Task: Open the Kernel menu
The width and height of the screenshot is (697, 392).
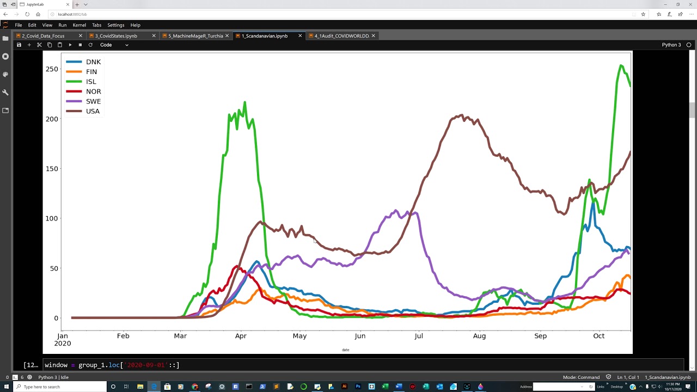Action: click(x=79, y=25)
